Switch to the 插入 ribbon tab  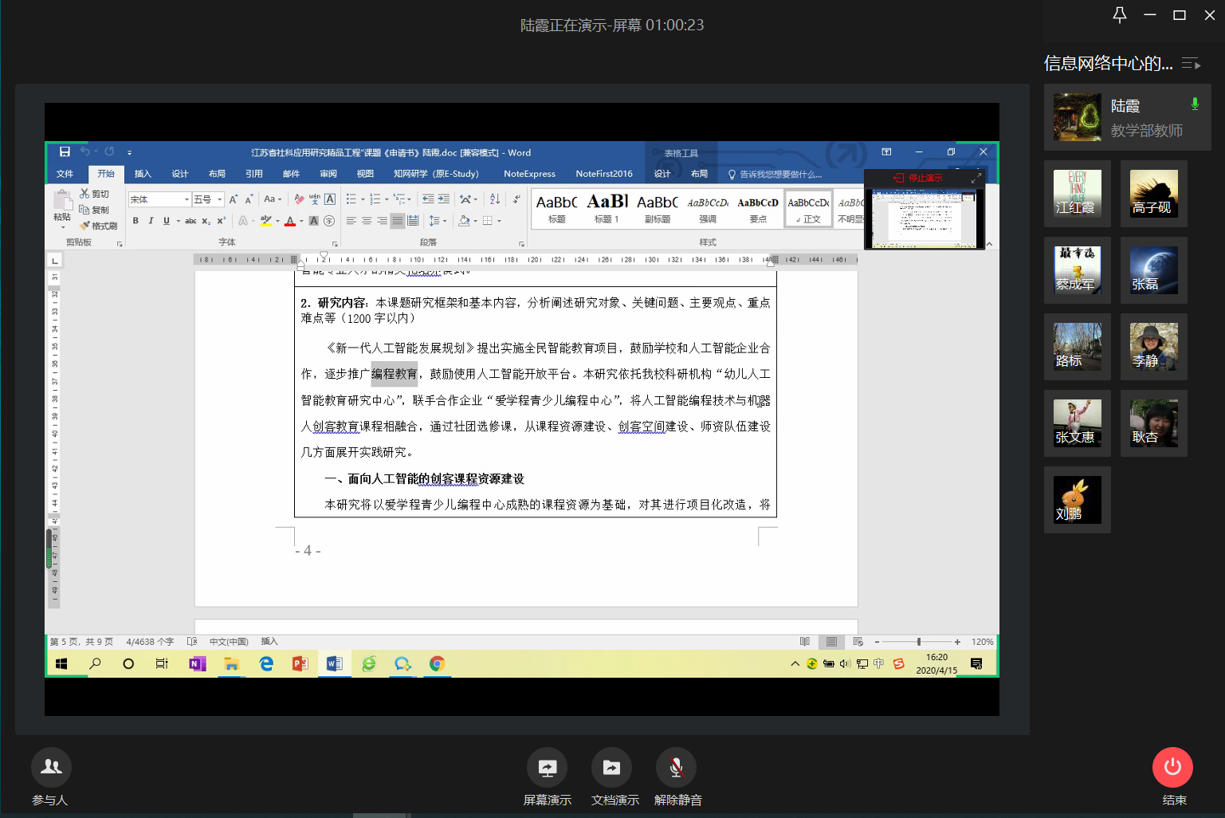tap(143, 174)
